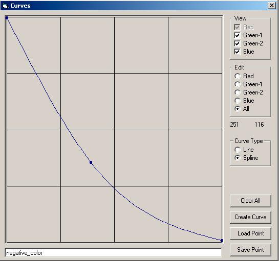Click the coordinate value 116
The image size is (279, 261).
click(259, 125)
